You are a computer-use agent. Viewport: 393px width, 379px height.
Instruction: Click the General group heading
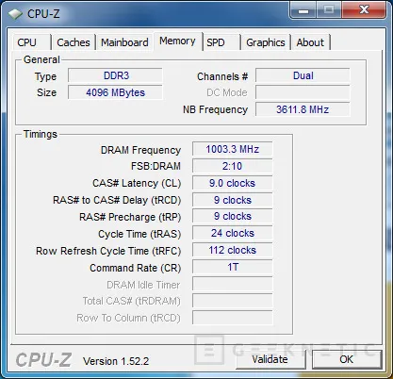pyautogui.click(x=41, y=59)
